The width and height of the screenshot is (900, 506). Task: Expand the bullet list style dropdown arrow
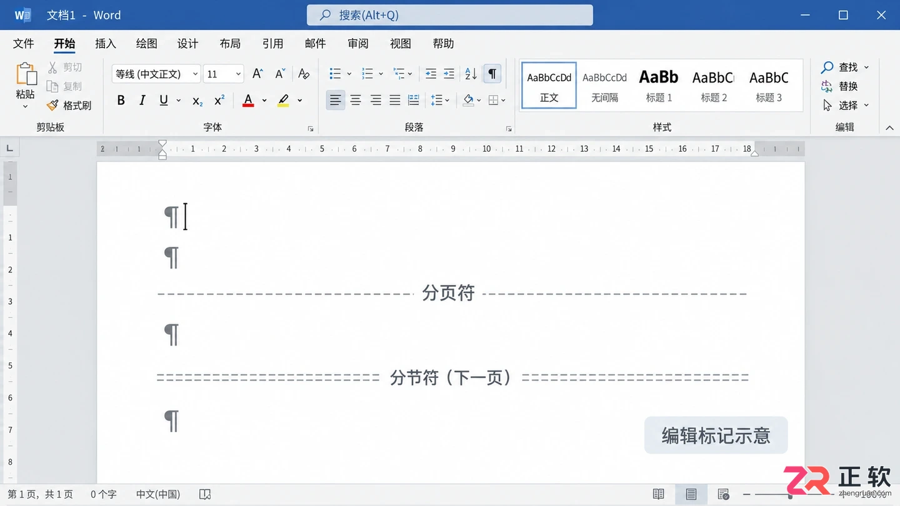349,74
